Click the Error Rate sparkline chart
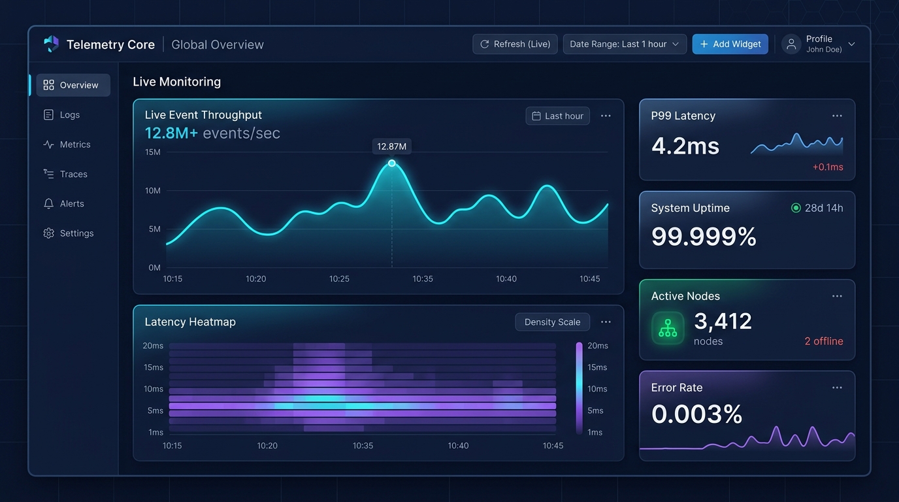The image size is (899, 502). (x=747, y=438)
